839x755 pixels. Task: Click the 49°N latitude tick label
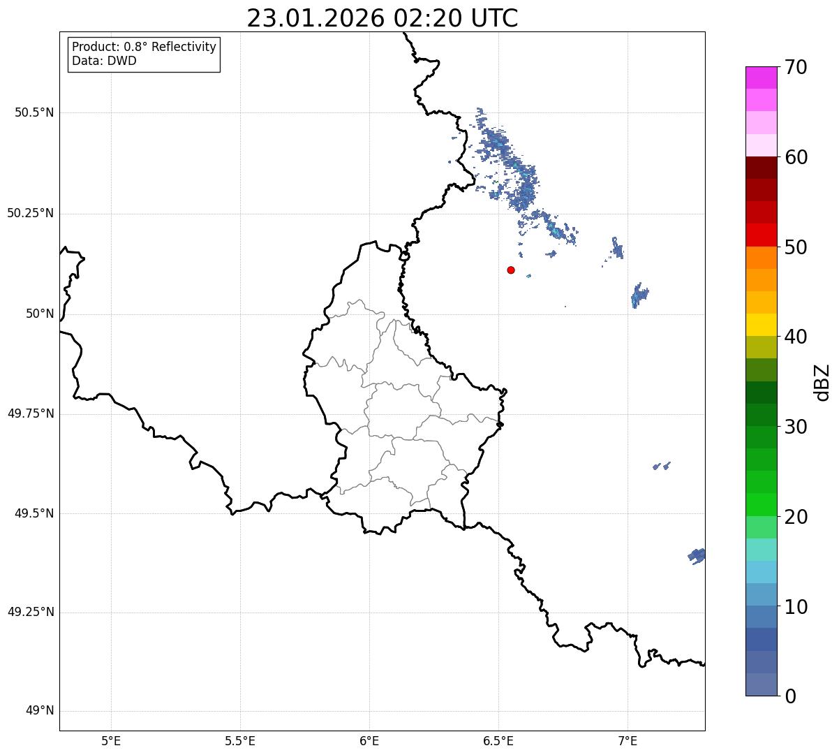[40, 711]
